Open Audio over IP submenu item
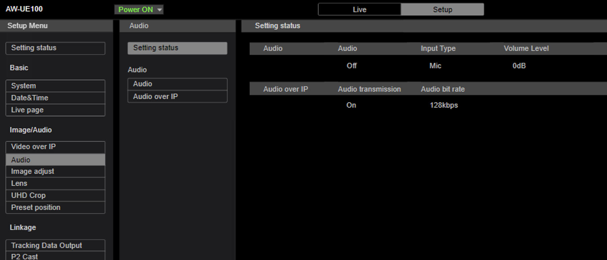Image resolution: width=607 pixels, height=260 pixels. (177, 96)
